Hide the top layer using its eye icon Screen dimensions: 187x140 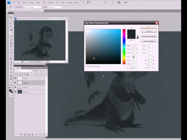(x=16, y=78)
